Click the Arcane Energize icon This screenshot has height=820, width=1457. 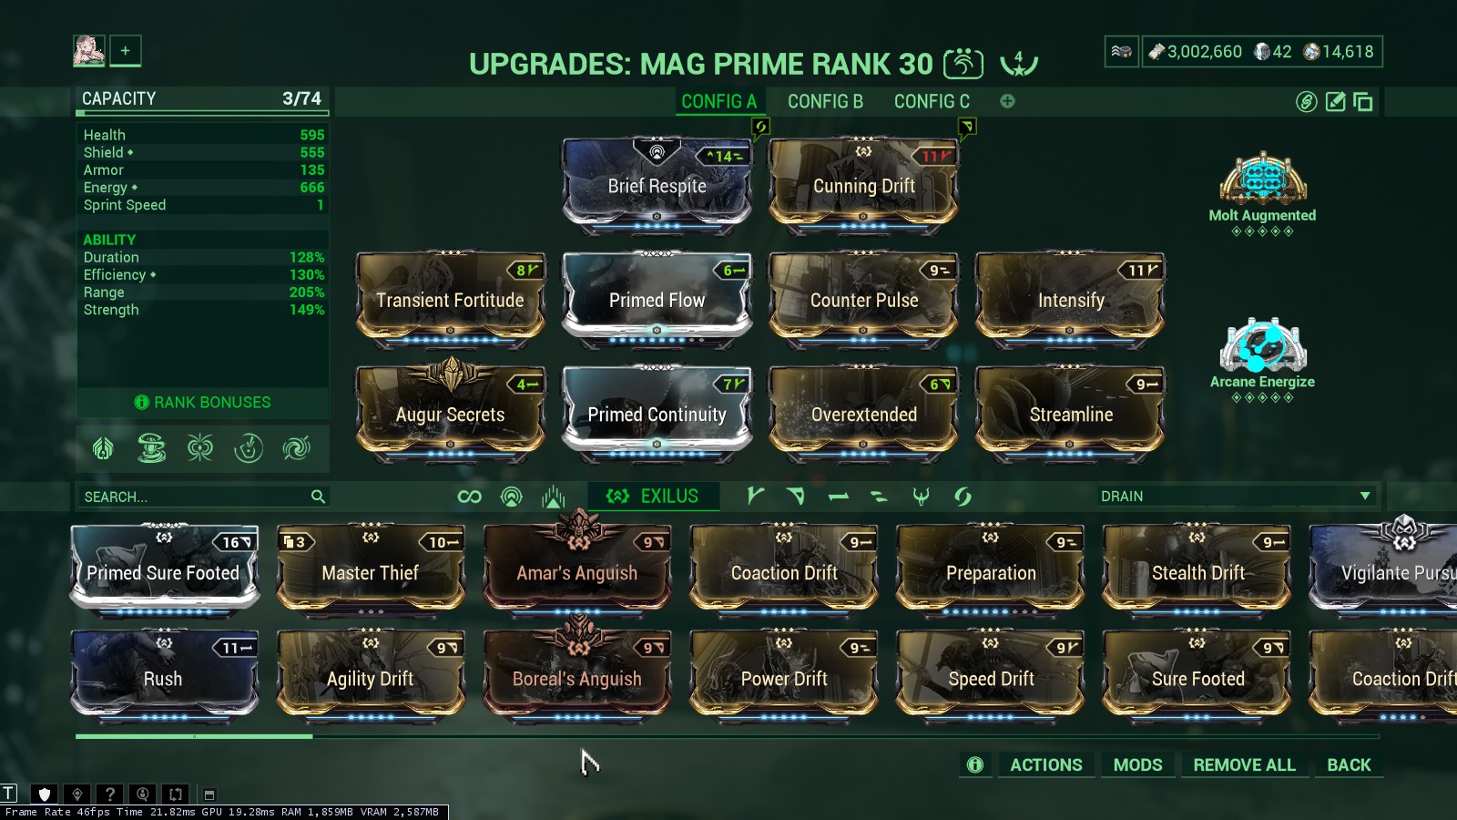1262,345
